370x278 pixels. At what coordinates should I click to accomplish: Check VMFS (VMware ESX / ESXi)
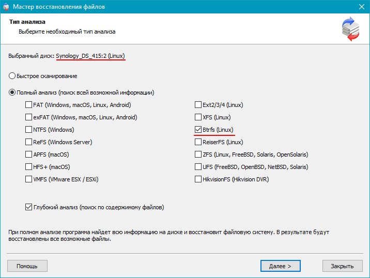28,179
